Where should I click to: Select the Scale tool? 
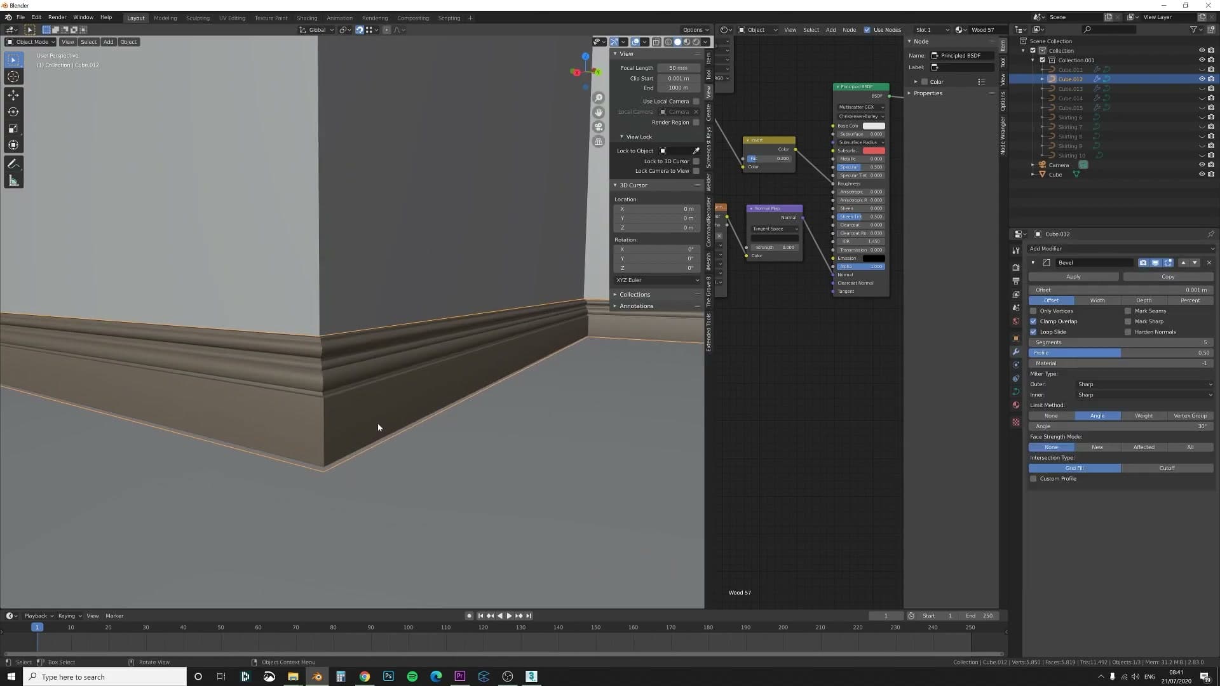[13, 128]
